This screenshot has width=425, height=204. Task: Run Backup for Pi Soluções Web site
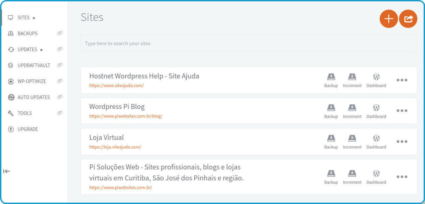tap(331, 177)
